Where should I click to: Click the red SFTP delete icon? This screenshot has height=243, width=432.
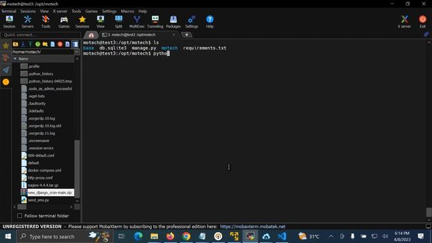pos(60,44)
